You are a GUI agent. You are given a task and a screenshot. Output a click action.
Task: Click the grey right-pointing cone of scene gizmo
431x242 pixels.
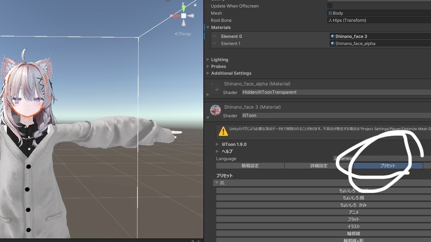point(191,16)
